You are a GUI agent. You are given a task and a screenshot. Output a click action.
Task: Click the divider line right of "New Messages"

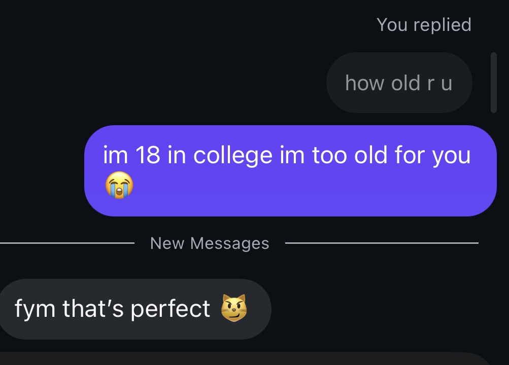(382, 243)
